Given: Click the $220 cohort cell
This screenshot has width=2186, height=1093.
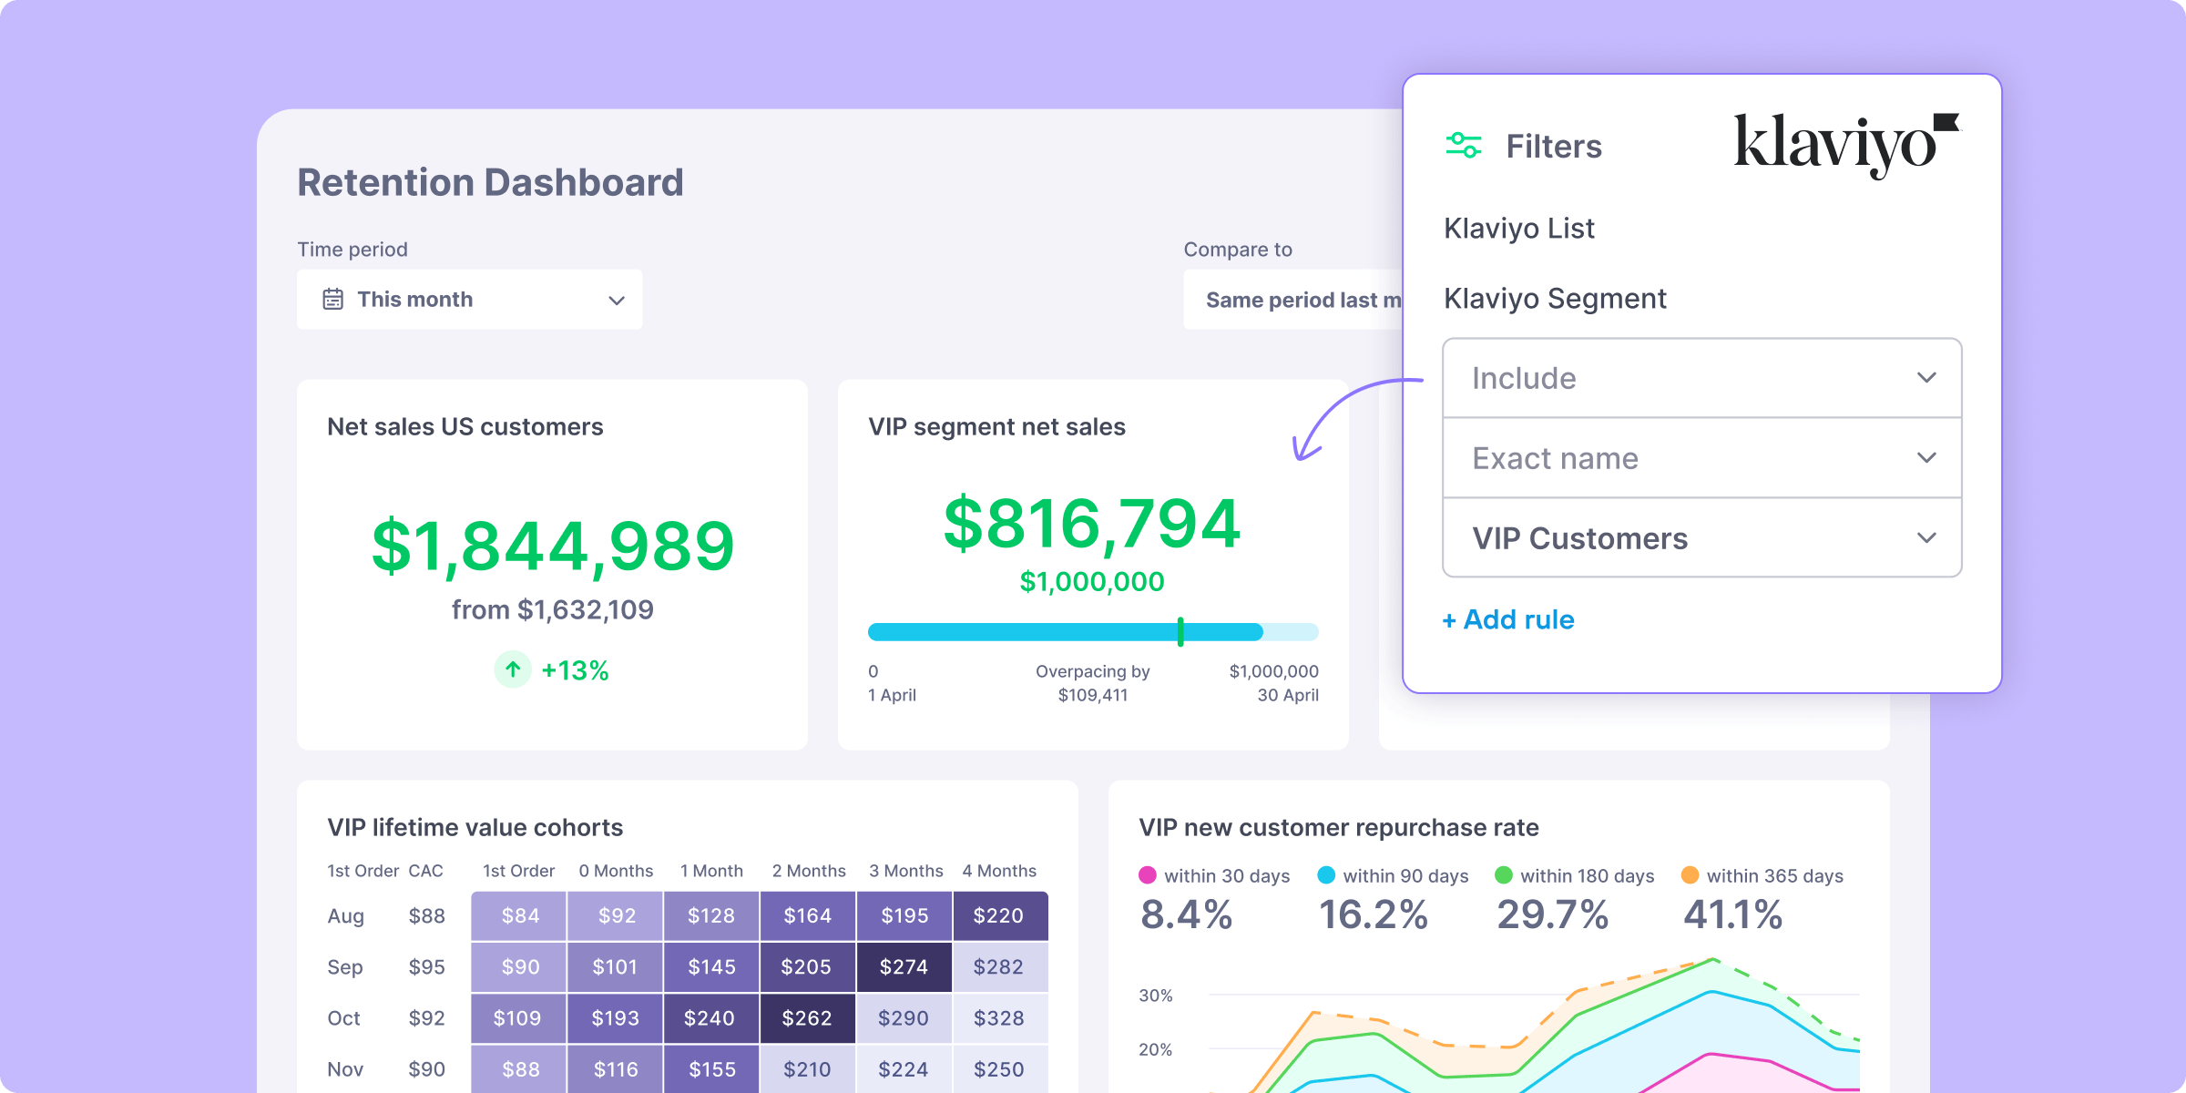Looking at the screenshot, I should pos(1000,915).
